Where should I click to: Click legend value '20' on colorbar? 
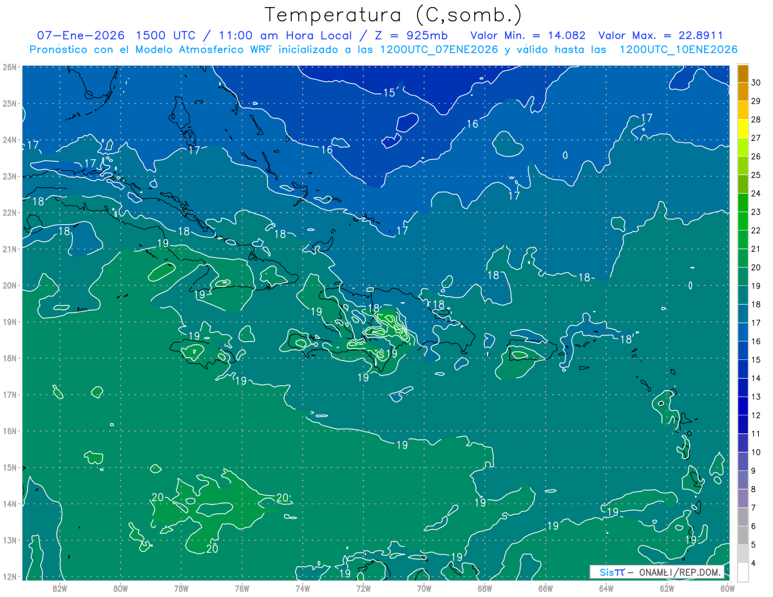(x=756, y=267)
